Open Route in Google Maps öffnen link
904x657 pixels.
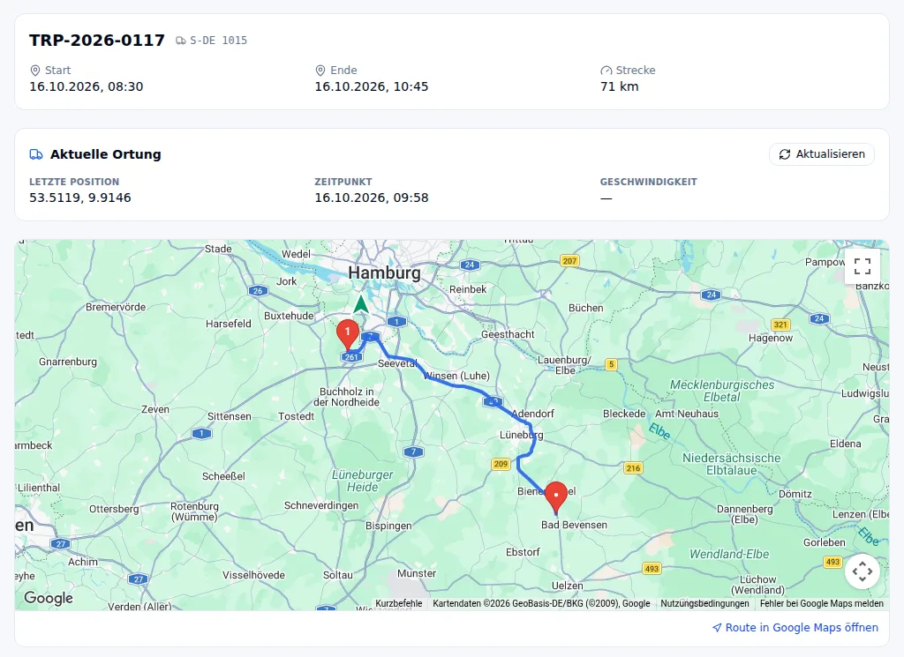[795, 627]
